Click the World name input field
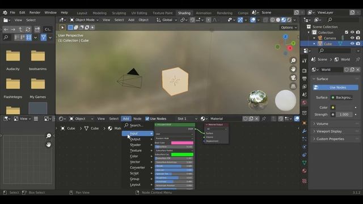The image size is (363, 204). point(331,70)
